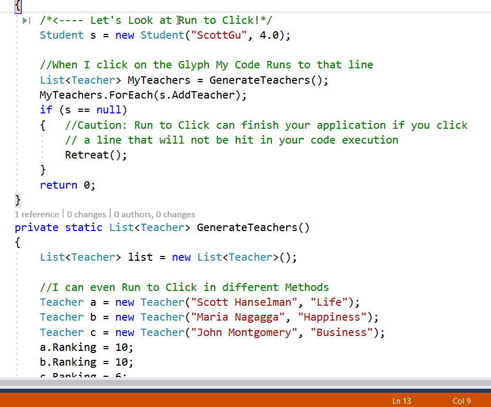Open the "0 changes" CodeLens link
The width and height of the screenshot is (491, 407).
click(86, 214)
